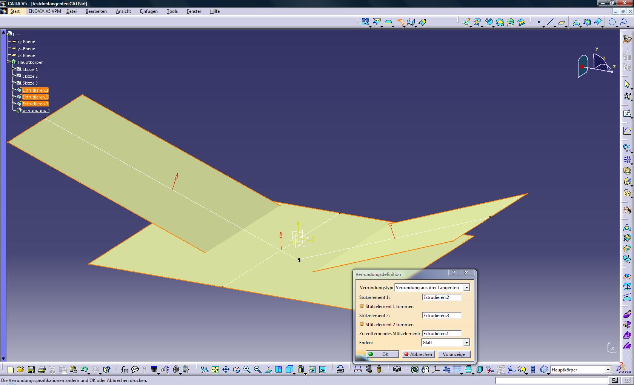Open the Fenster menu
634x385 pixels.
click(x=194, y=11)
